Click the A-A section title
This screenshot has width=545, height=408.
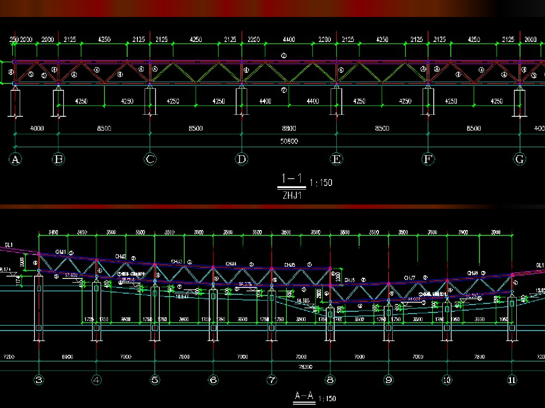[x=304, y=396]
